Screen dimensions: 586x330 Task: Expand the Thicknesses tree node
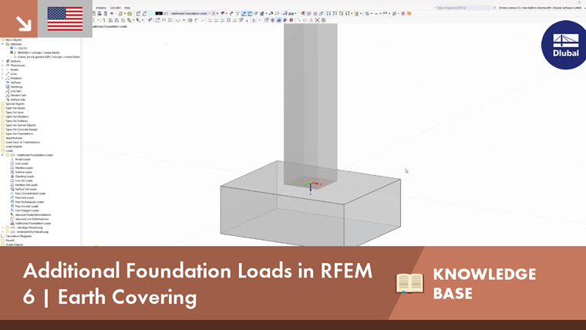(2, 66)
